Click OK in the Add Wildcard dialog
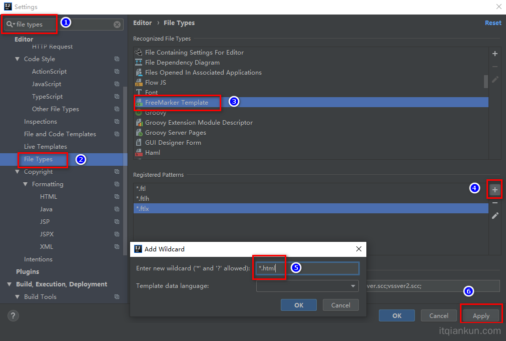The image size is (506, 341). click(298, 305)
